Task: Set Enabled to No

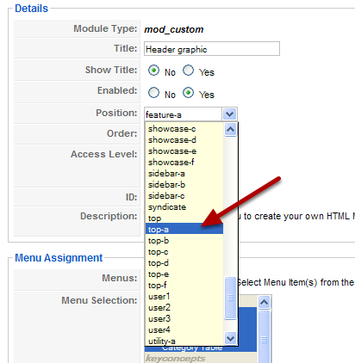Action: pos(153,93)
